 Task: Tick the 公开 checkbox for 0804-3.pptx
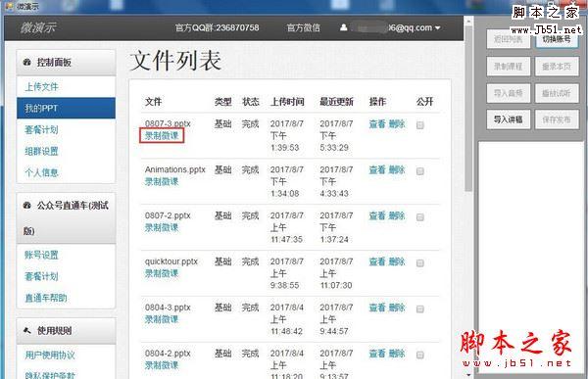[420, 309]
